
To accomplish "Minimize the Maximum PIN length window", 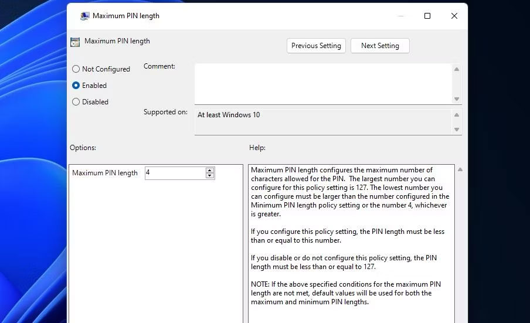I will point(400,16).
